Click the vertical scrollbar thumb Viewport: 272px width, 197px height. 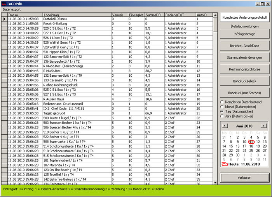click(x=215, y=25)
